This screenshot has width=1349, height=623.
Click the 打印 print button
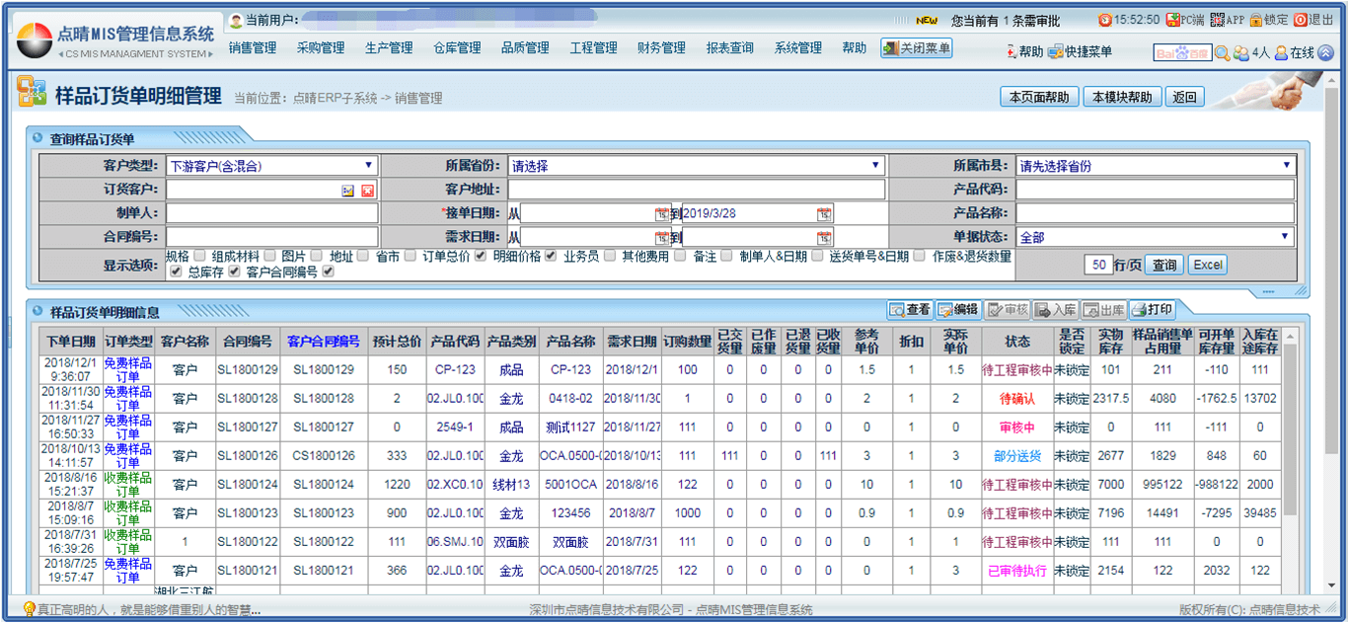click(1152, 310)
